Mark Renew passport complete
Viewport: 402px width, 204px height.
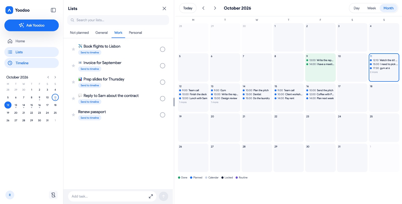162,115
